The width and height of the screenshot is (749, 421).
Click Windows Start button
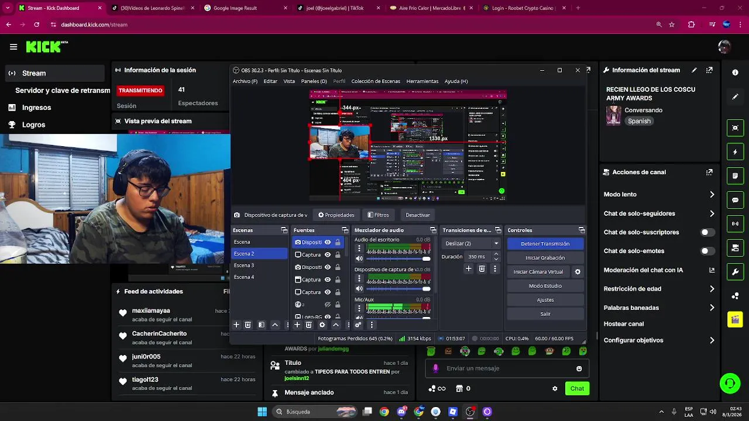click(262, 412)
